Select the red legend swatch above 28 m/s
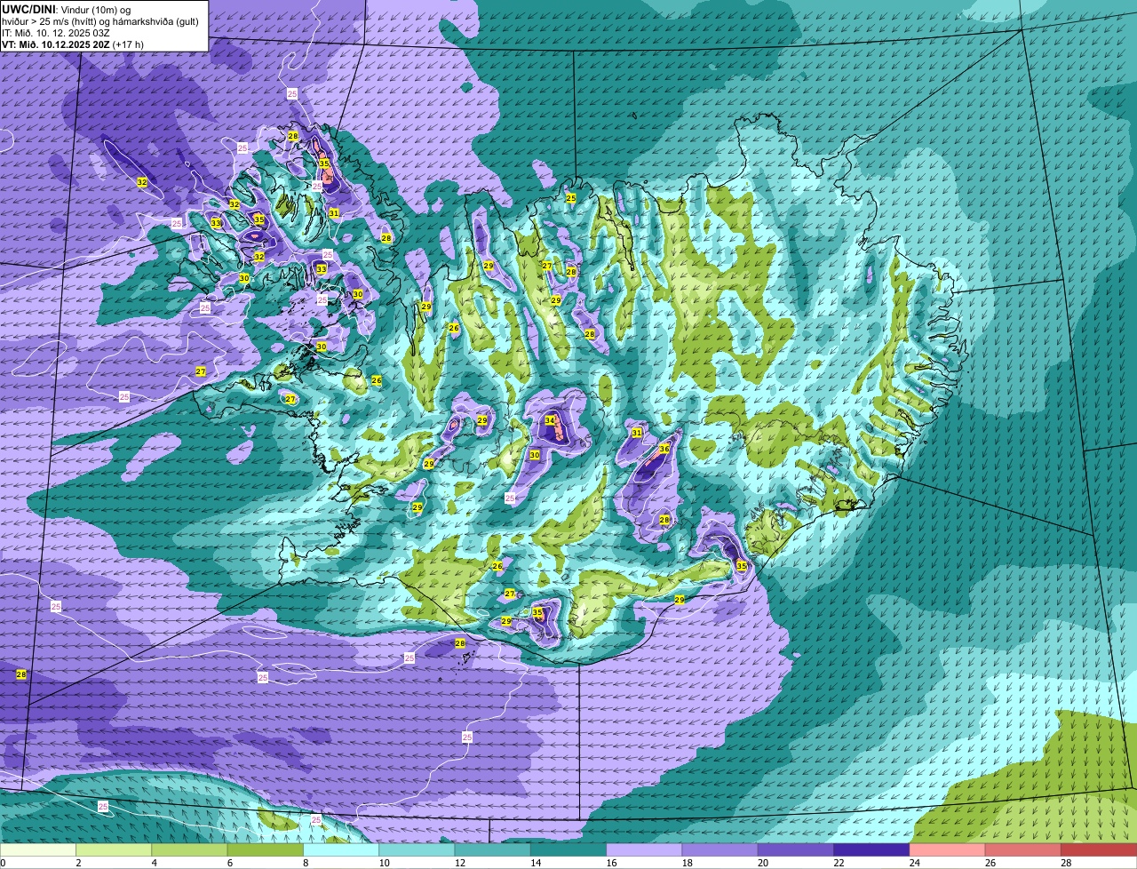Viewport: 1137px width, 869px height. 1099,849
